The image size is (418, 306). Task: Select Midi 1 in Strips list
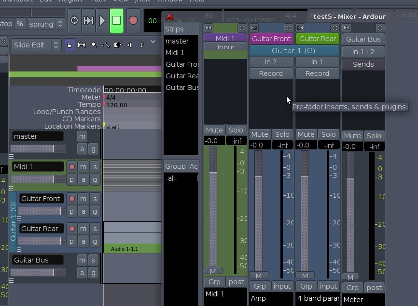tap(175, 53)
